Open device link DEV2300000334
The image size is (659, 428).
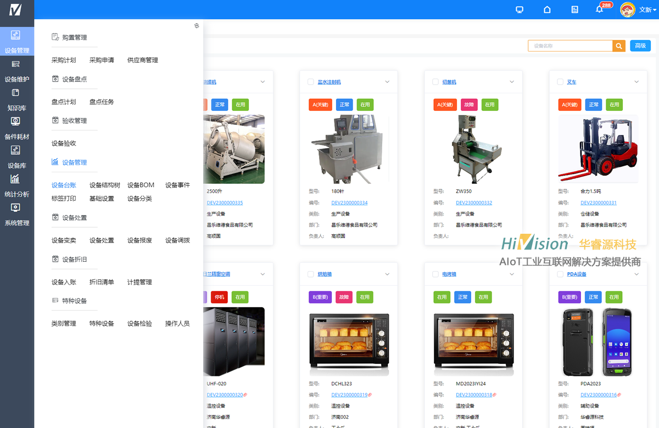coord(349,203)
